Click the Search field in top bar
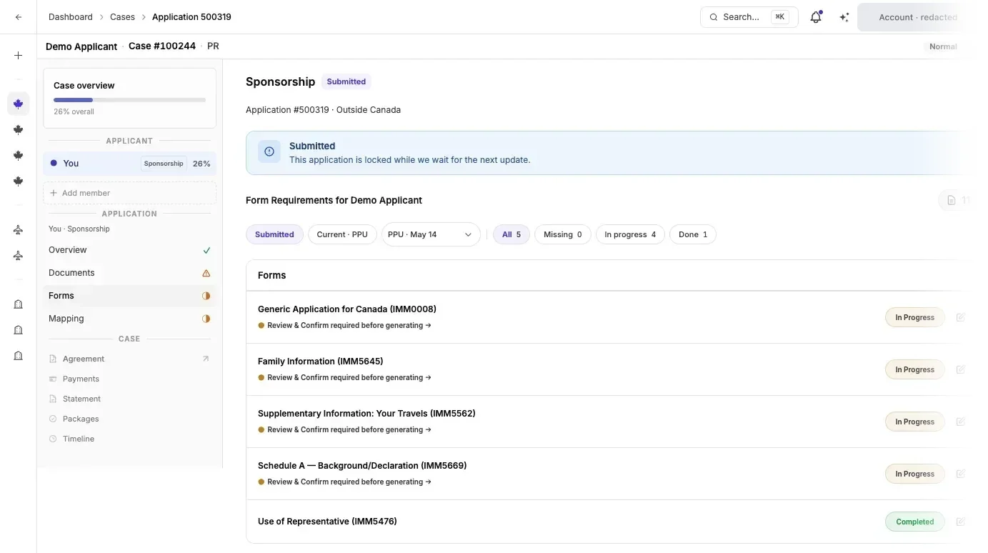 point(749,17)
